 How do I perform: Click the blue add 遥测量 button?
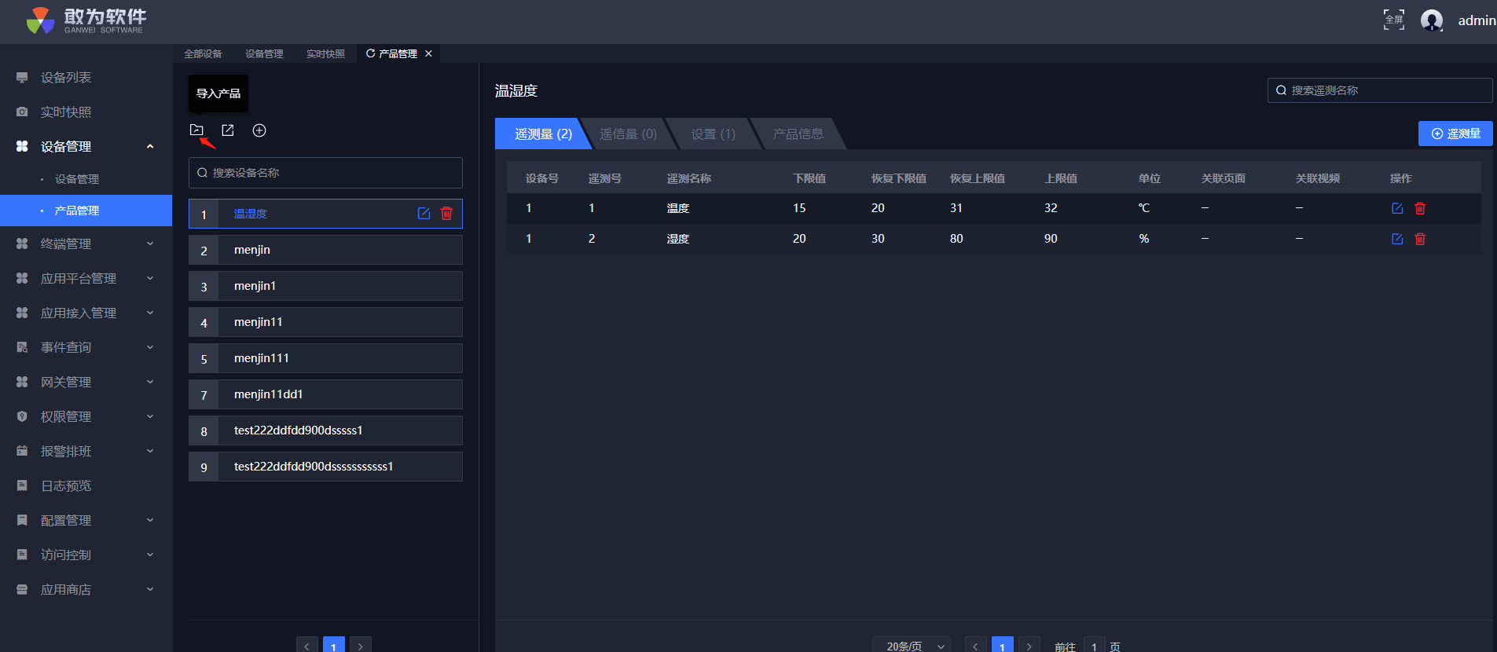pos(1455,134)
